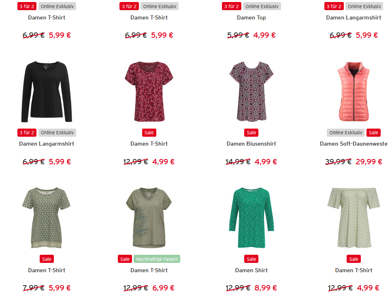Open the black Damen Langarmshirt product image

47,92
